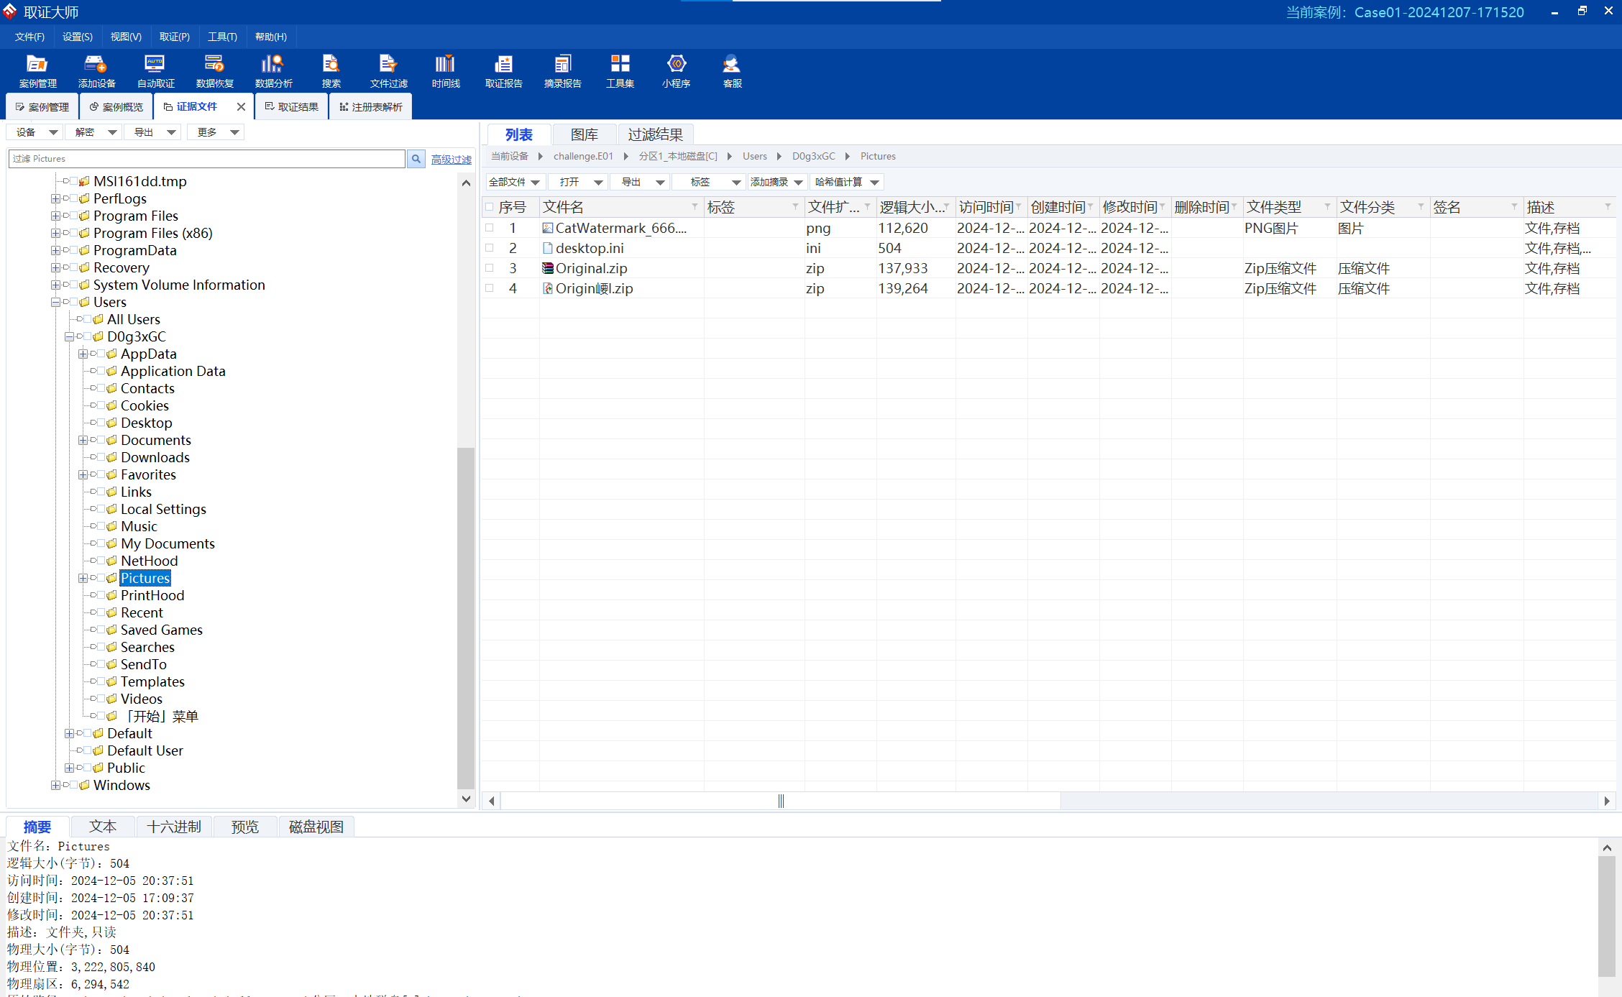Click the folder tree vertical scrollbar thumb
This screenshot has width=1622, height=997.
coord(466,618)
